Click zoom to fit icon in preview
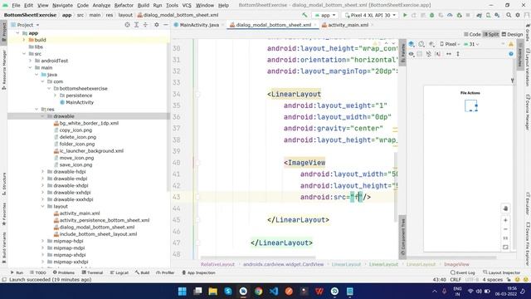The image size is (531, 299). (x=505, y=248)
